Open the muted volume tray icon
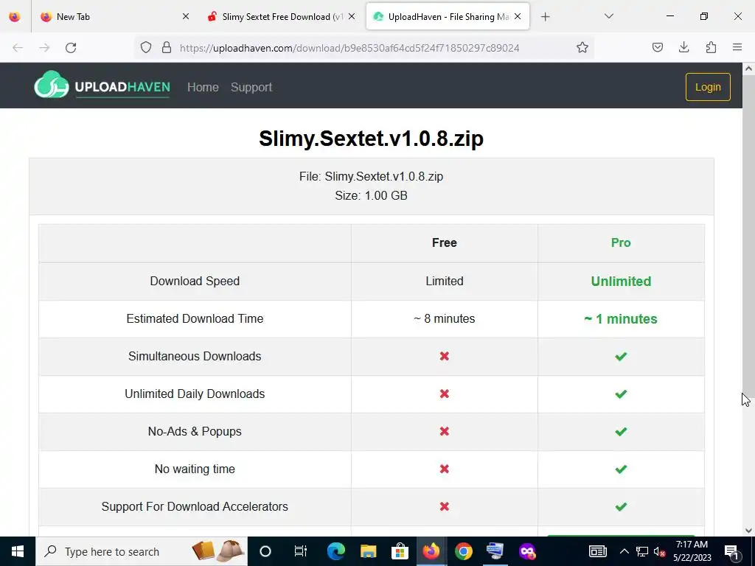This screenshot has width=755, height=566. (x=659, y=551)
